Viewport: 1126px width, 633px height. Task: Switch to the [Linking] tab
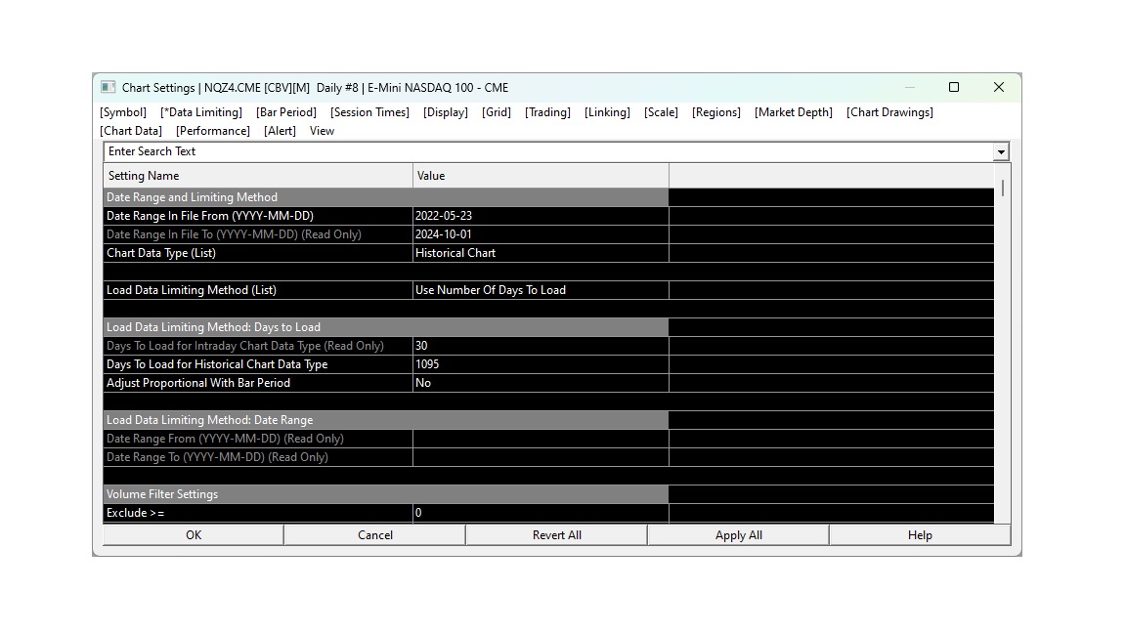tap(607, 112)
